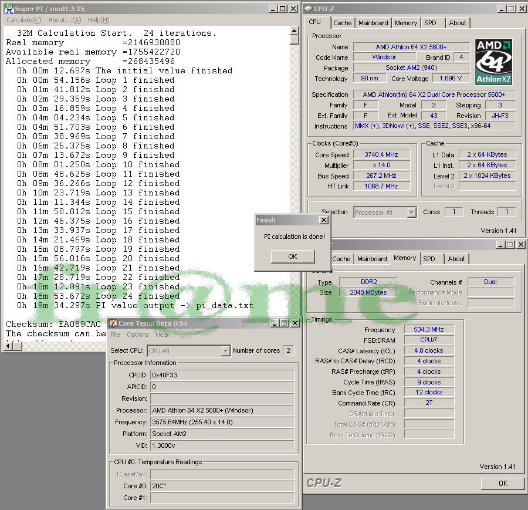Click the Package value Socket AM2 (940)
Screen dimensions: 528x510
coord(411,67)
